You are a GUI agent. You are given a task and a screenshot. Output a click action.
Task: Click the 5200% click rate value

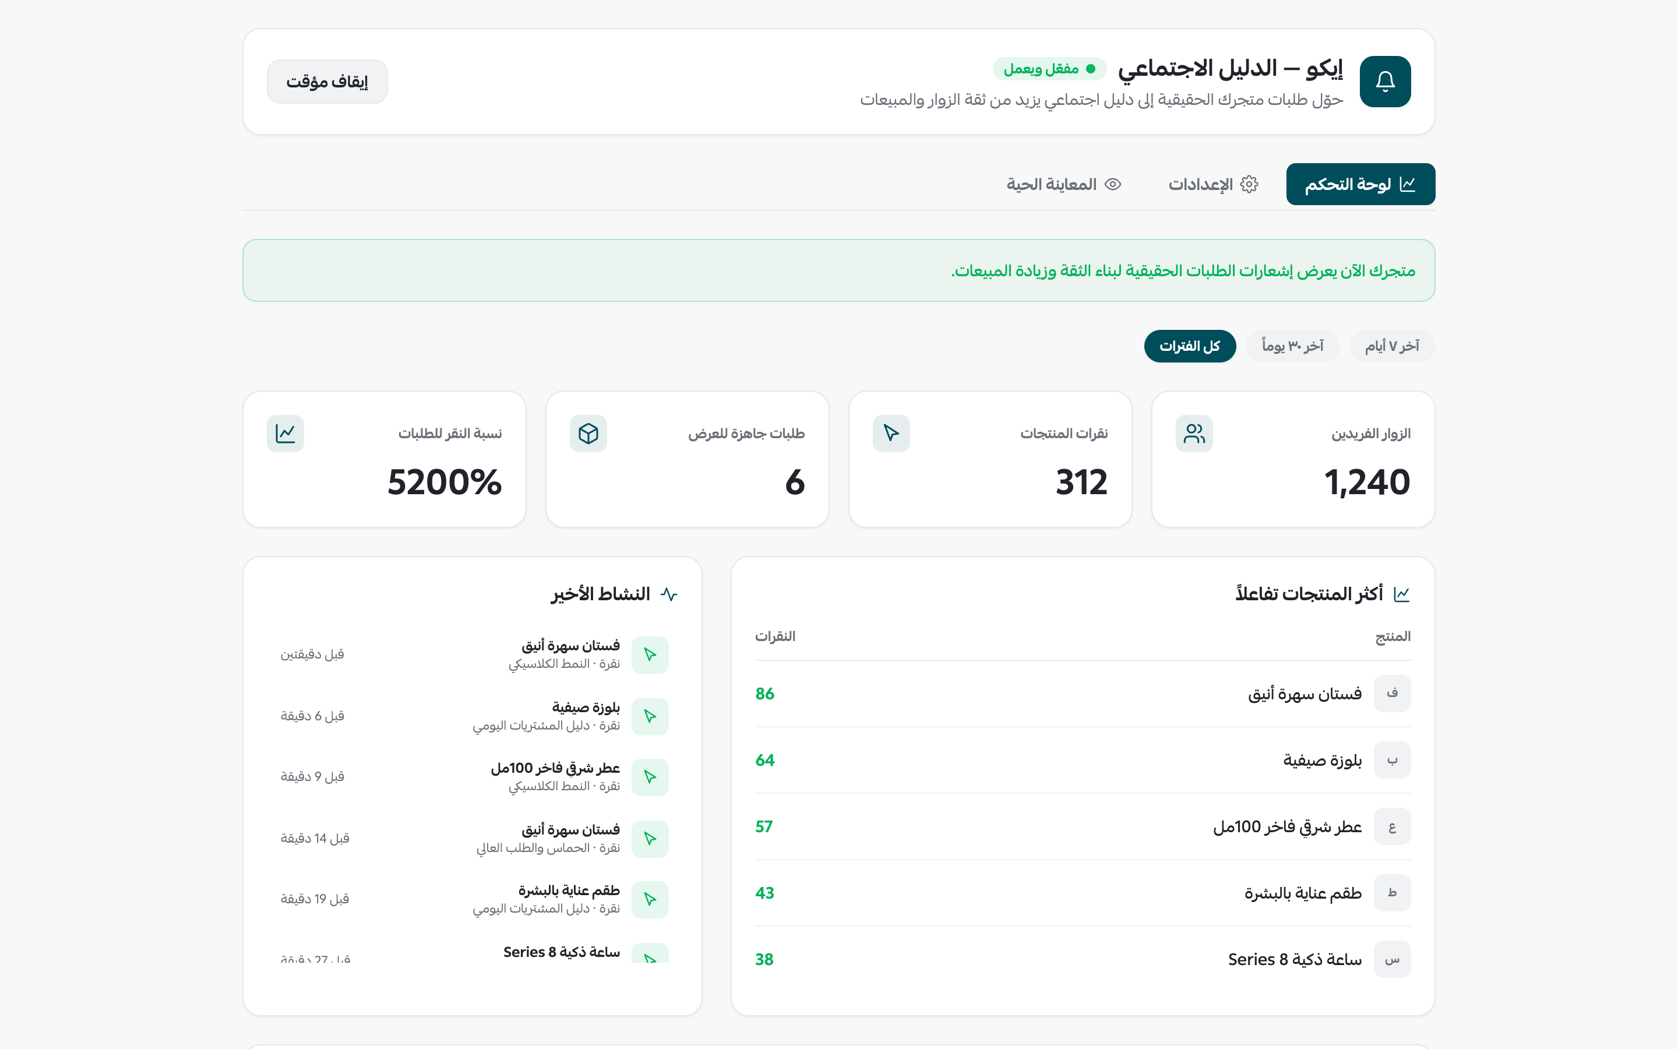pyautogui.click(x=445, y=482)
